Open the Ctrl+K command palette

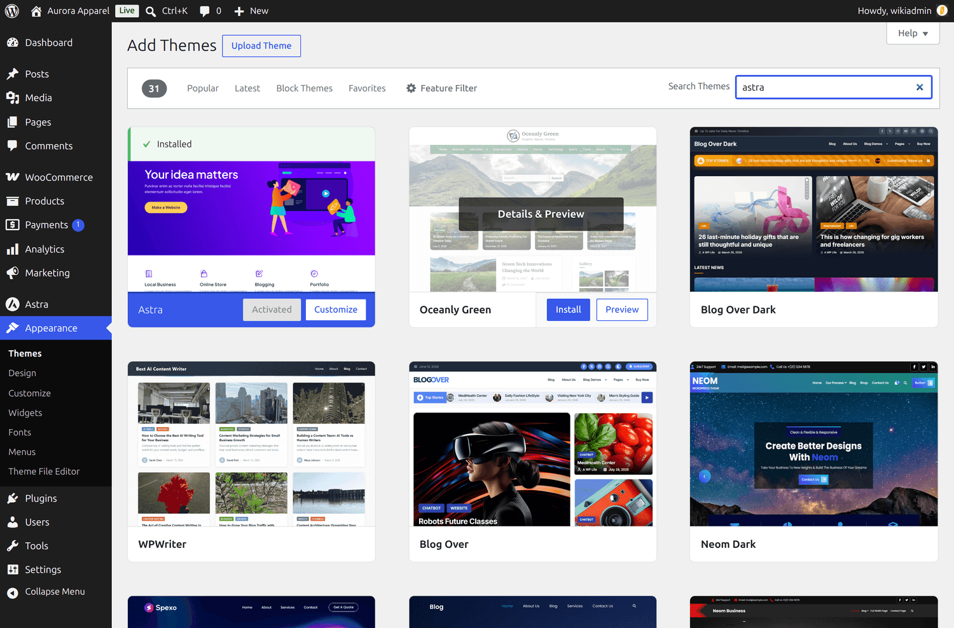pos(167,11)
